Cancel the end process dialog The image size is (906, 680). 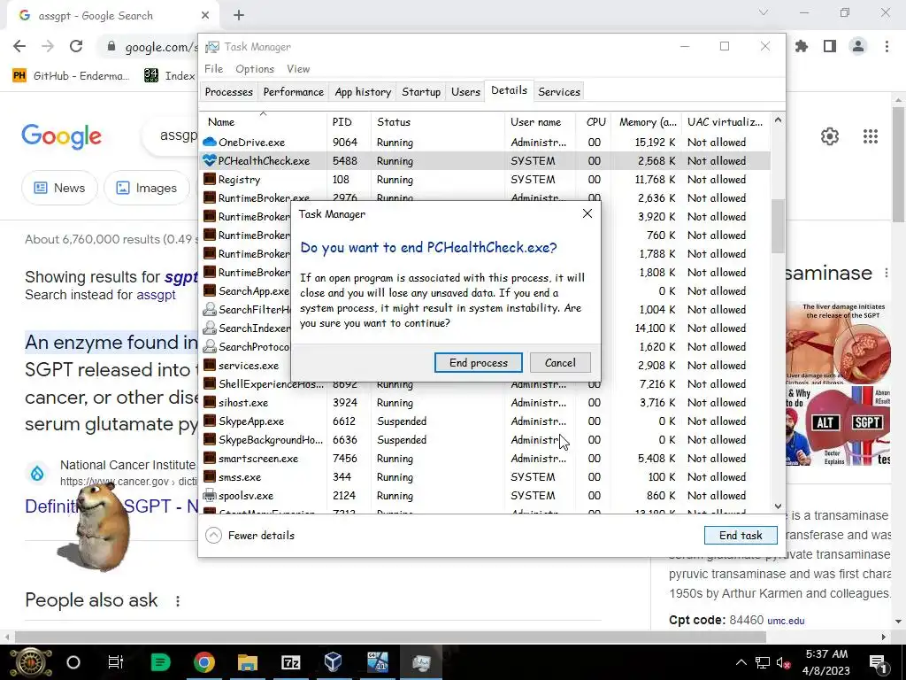click(560, 362)
